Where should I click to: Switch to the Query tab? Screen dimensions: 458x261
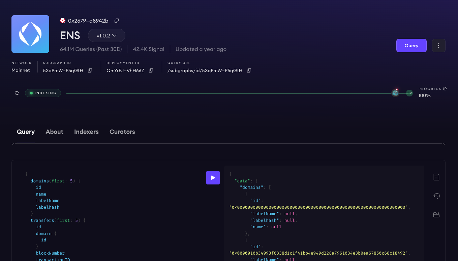point(26,132)
